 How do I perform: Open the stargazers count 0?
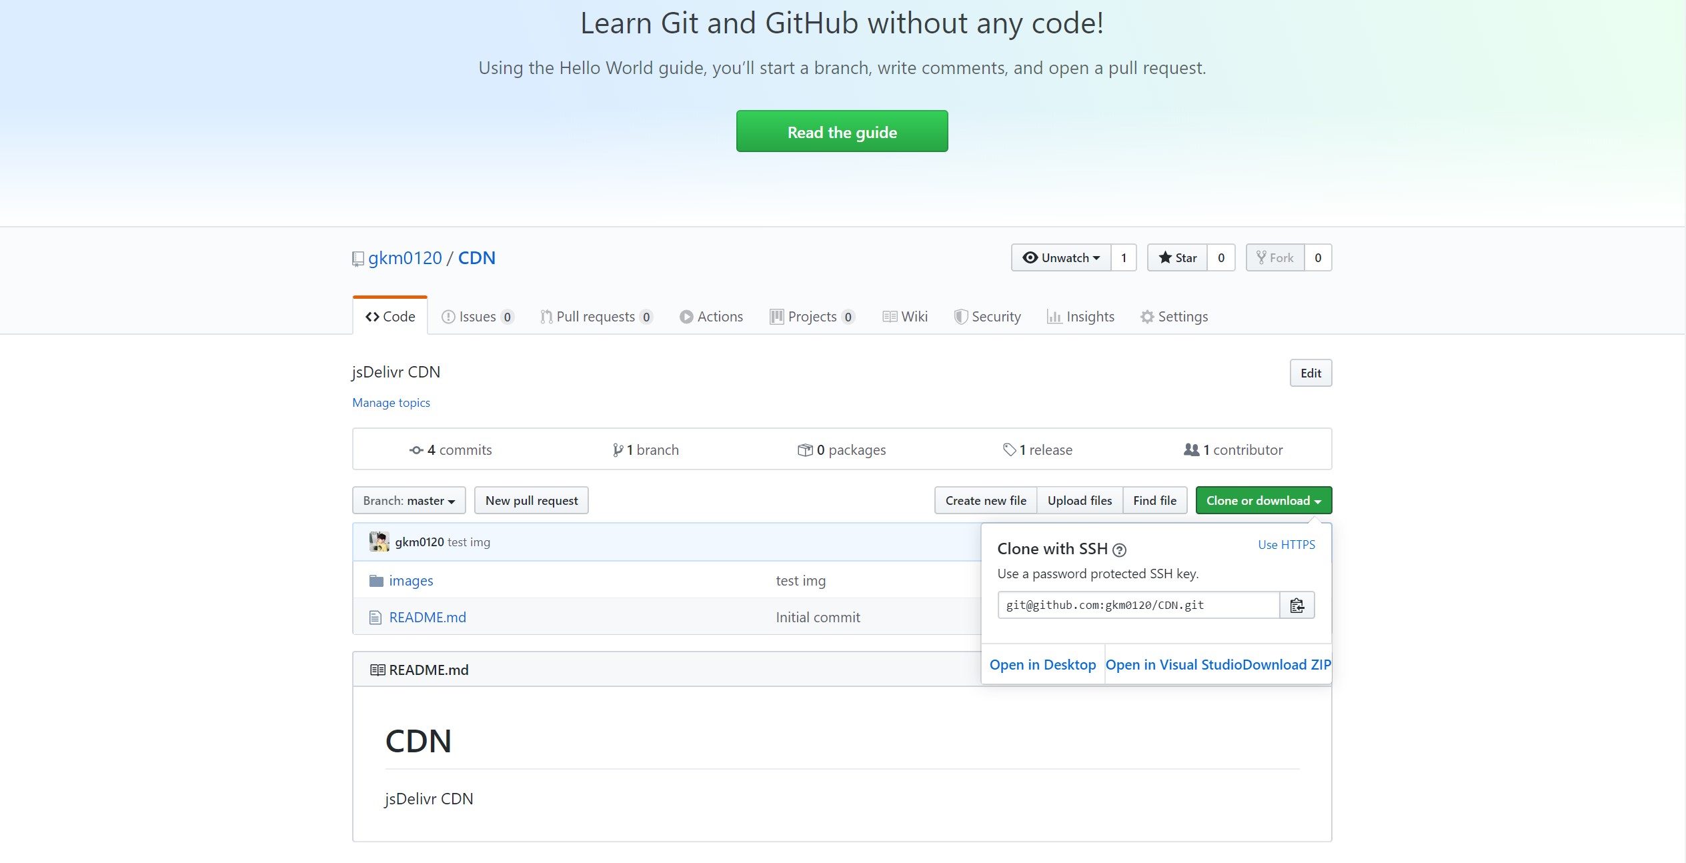click(x=1221, y=257)
